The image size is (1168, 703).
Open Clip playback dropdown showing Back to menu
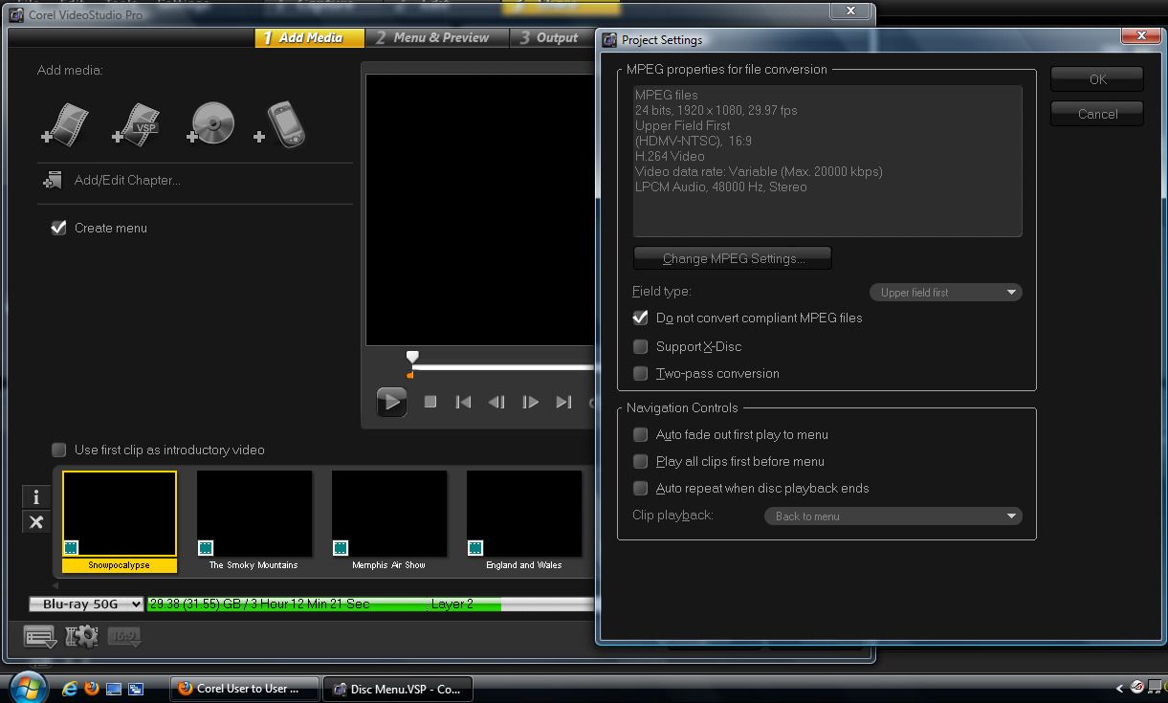pos(893,516)
